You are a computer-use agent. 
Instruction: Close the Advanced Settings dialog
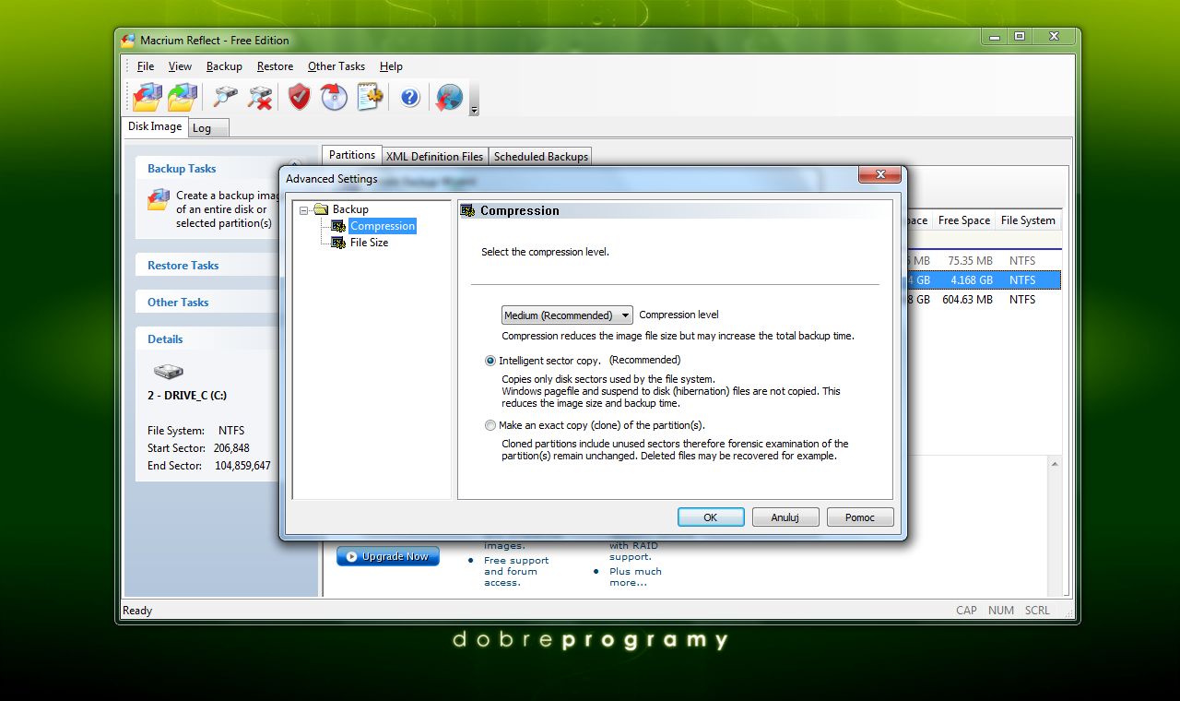click(879, 174)
